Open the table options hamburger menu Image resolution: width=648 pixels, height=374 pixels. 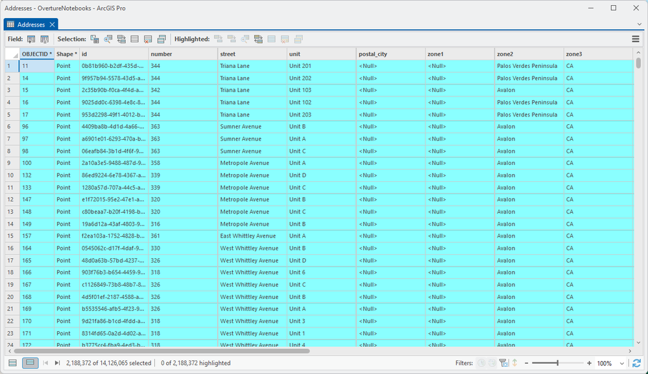point(636,39)
